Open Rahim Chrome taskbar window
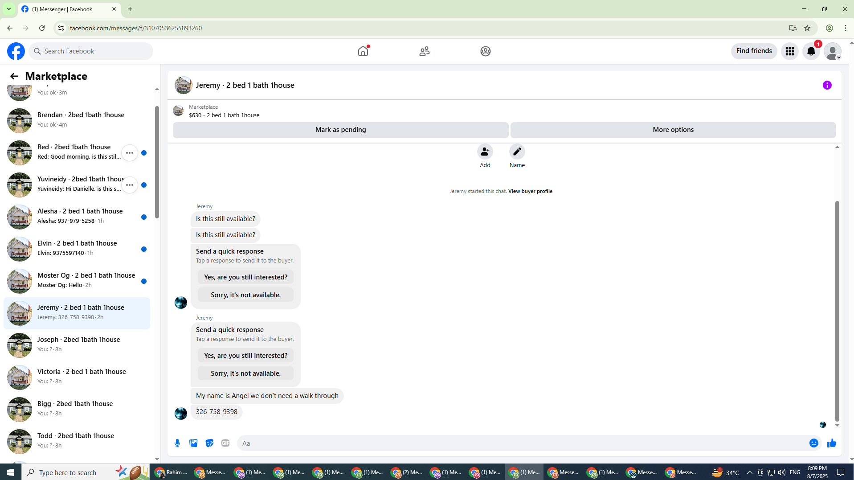This screenshot has width=854, height=480. pyautogui.click(x=171, y=472)
